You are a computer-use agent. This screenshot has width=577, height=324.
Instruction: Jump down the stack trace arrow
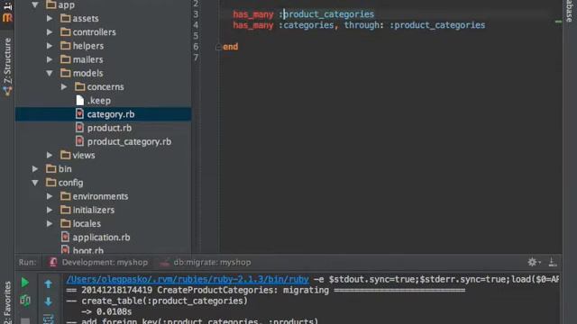tap(48, 302)
